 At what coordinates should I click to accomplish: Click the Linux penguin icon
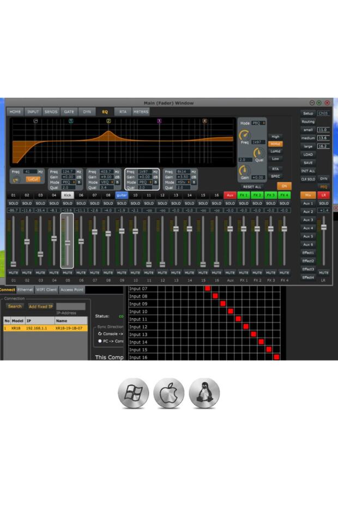(204, 393)
